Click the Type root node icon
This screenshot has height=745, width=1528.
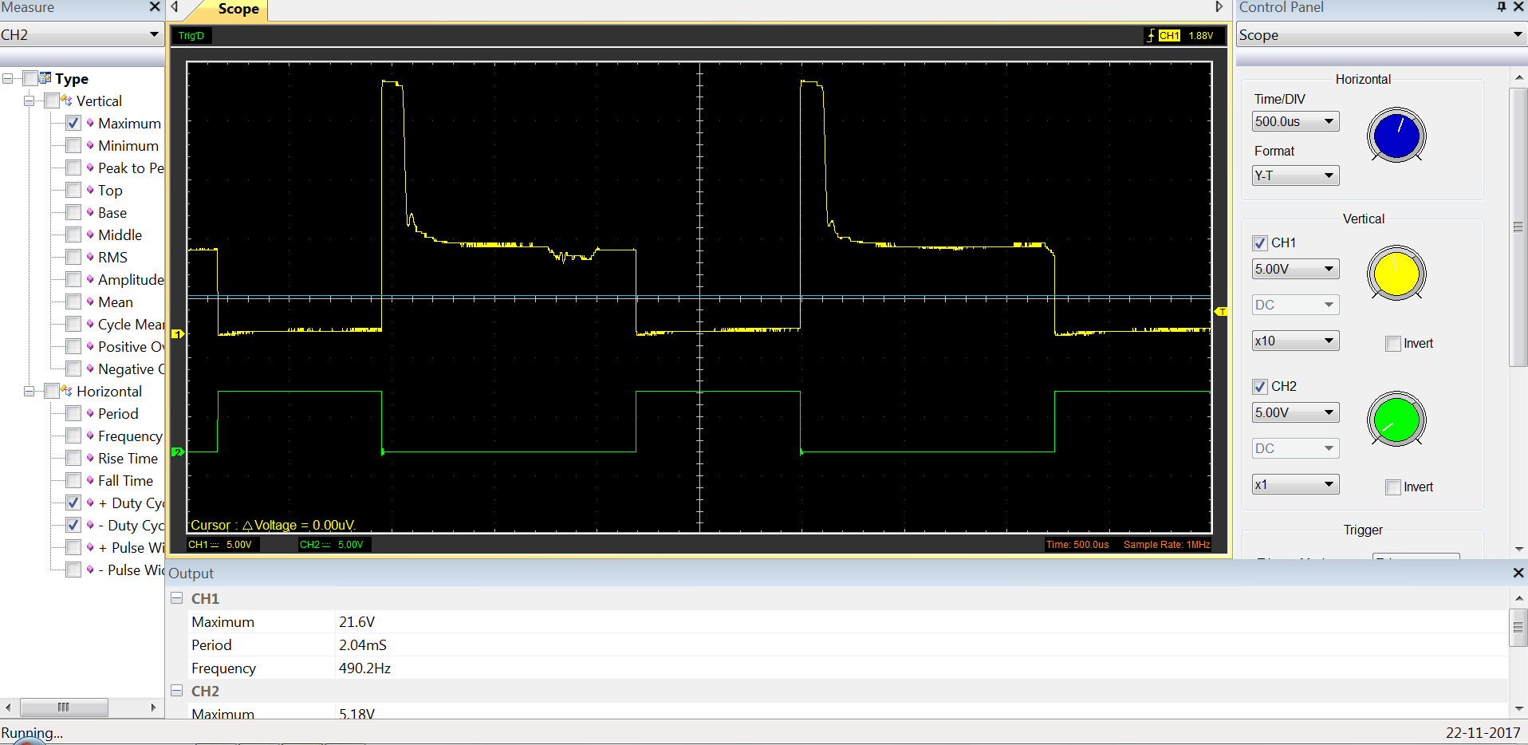(x=45, y=78)
